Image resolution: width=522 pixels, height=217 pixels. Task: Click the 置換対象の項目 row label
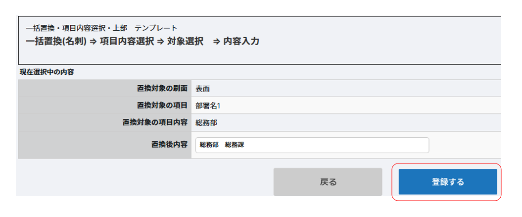[162, 105]
